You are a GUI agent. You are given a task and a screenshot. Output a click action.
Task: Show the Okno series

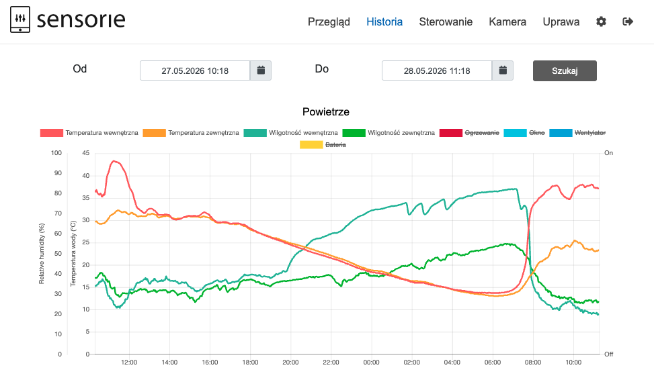[x=524, y=133]
